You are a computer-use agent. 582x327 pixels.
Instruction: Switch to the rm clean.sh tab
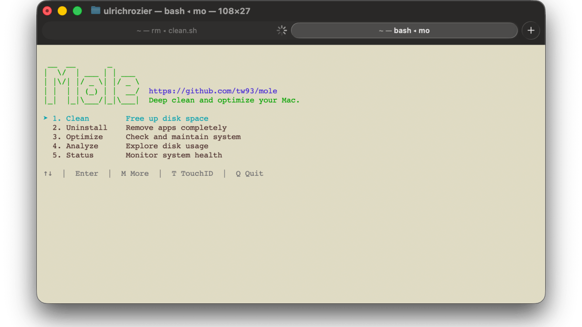pos(166,31)
